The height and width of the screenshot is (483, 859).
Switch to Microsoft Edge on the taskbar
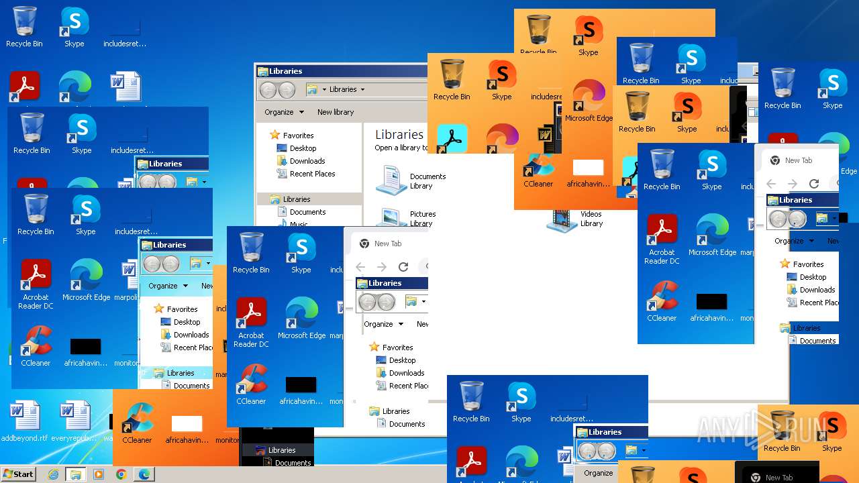tap(144, 474)
